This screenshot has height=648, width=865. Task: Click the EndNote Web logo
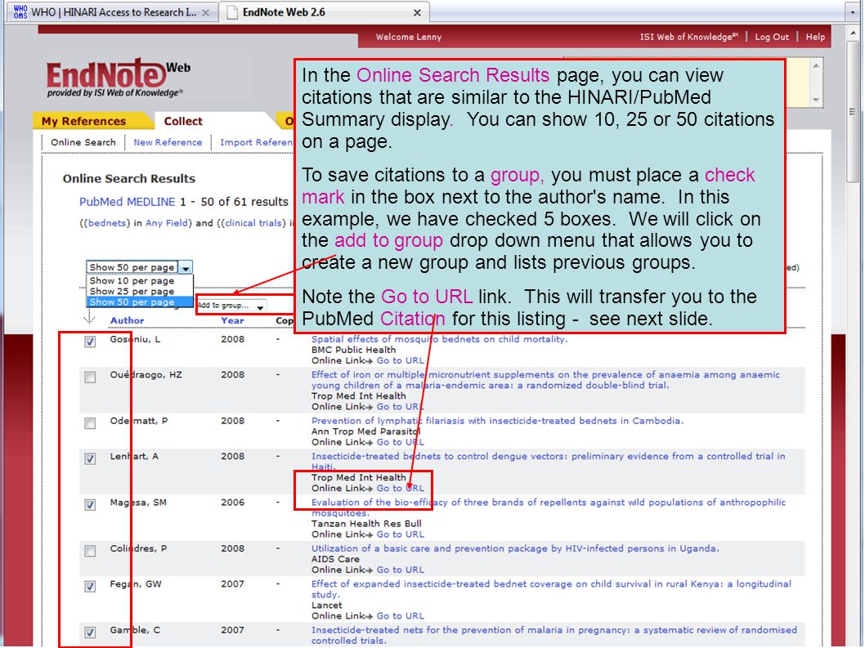point(119,78)
